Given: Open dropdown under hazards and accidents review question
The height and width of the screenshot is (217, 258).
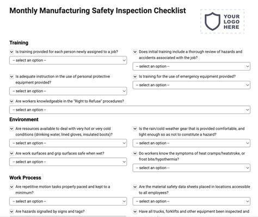Looking at the screenshot, I should [x=192, y=66].
